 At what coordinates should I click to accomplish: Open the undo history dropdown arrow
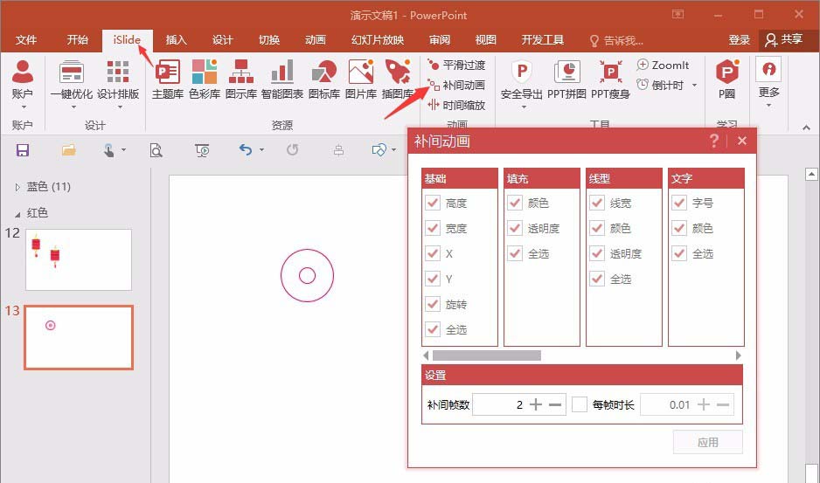[261, 150]
